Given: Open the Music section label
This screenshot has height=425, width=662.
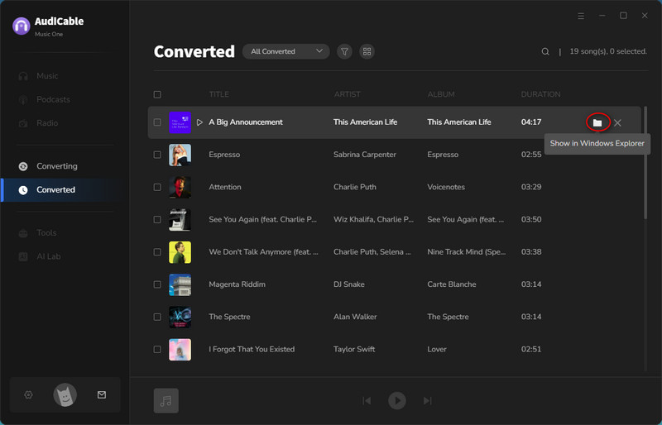Looking at the screenshot, I should [x=47, y=76].
